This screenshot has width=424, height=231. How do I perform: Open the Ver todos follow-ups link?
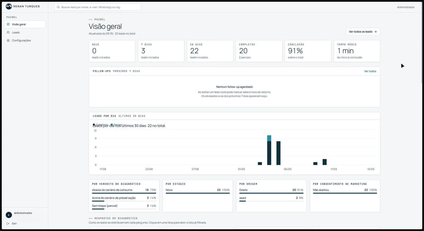pyautogui.click(x=370, y=71)
